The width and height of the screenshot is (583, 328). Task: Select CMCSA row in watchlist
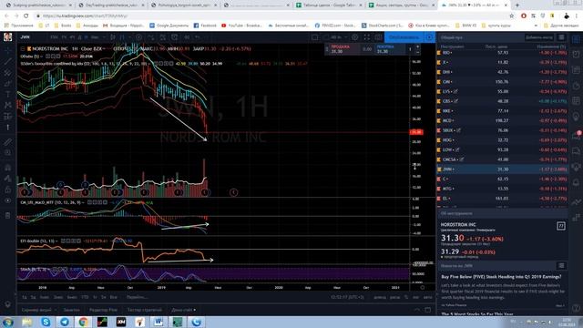tap(503, 159)
